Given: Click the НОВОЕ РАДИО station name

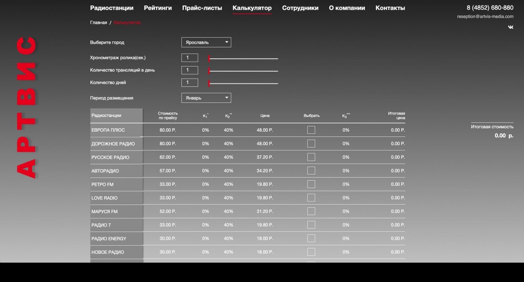Looking at the screenshot, I should click(x=108, y=252).
